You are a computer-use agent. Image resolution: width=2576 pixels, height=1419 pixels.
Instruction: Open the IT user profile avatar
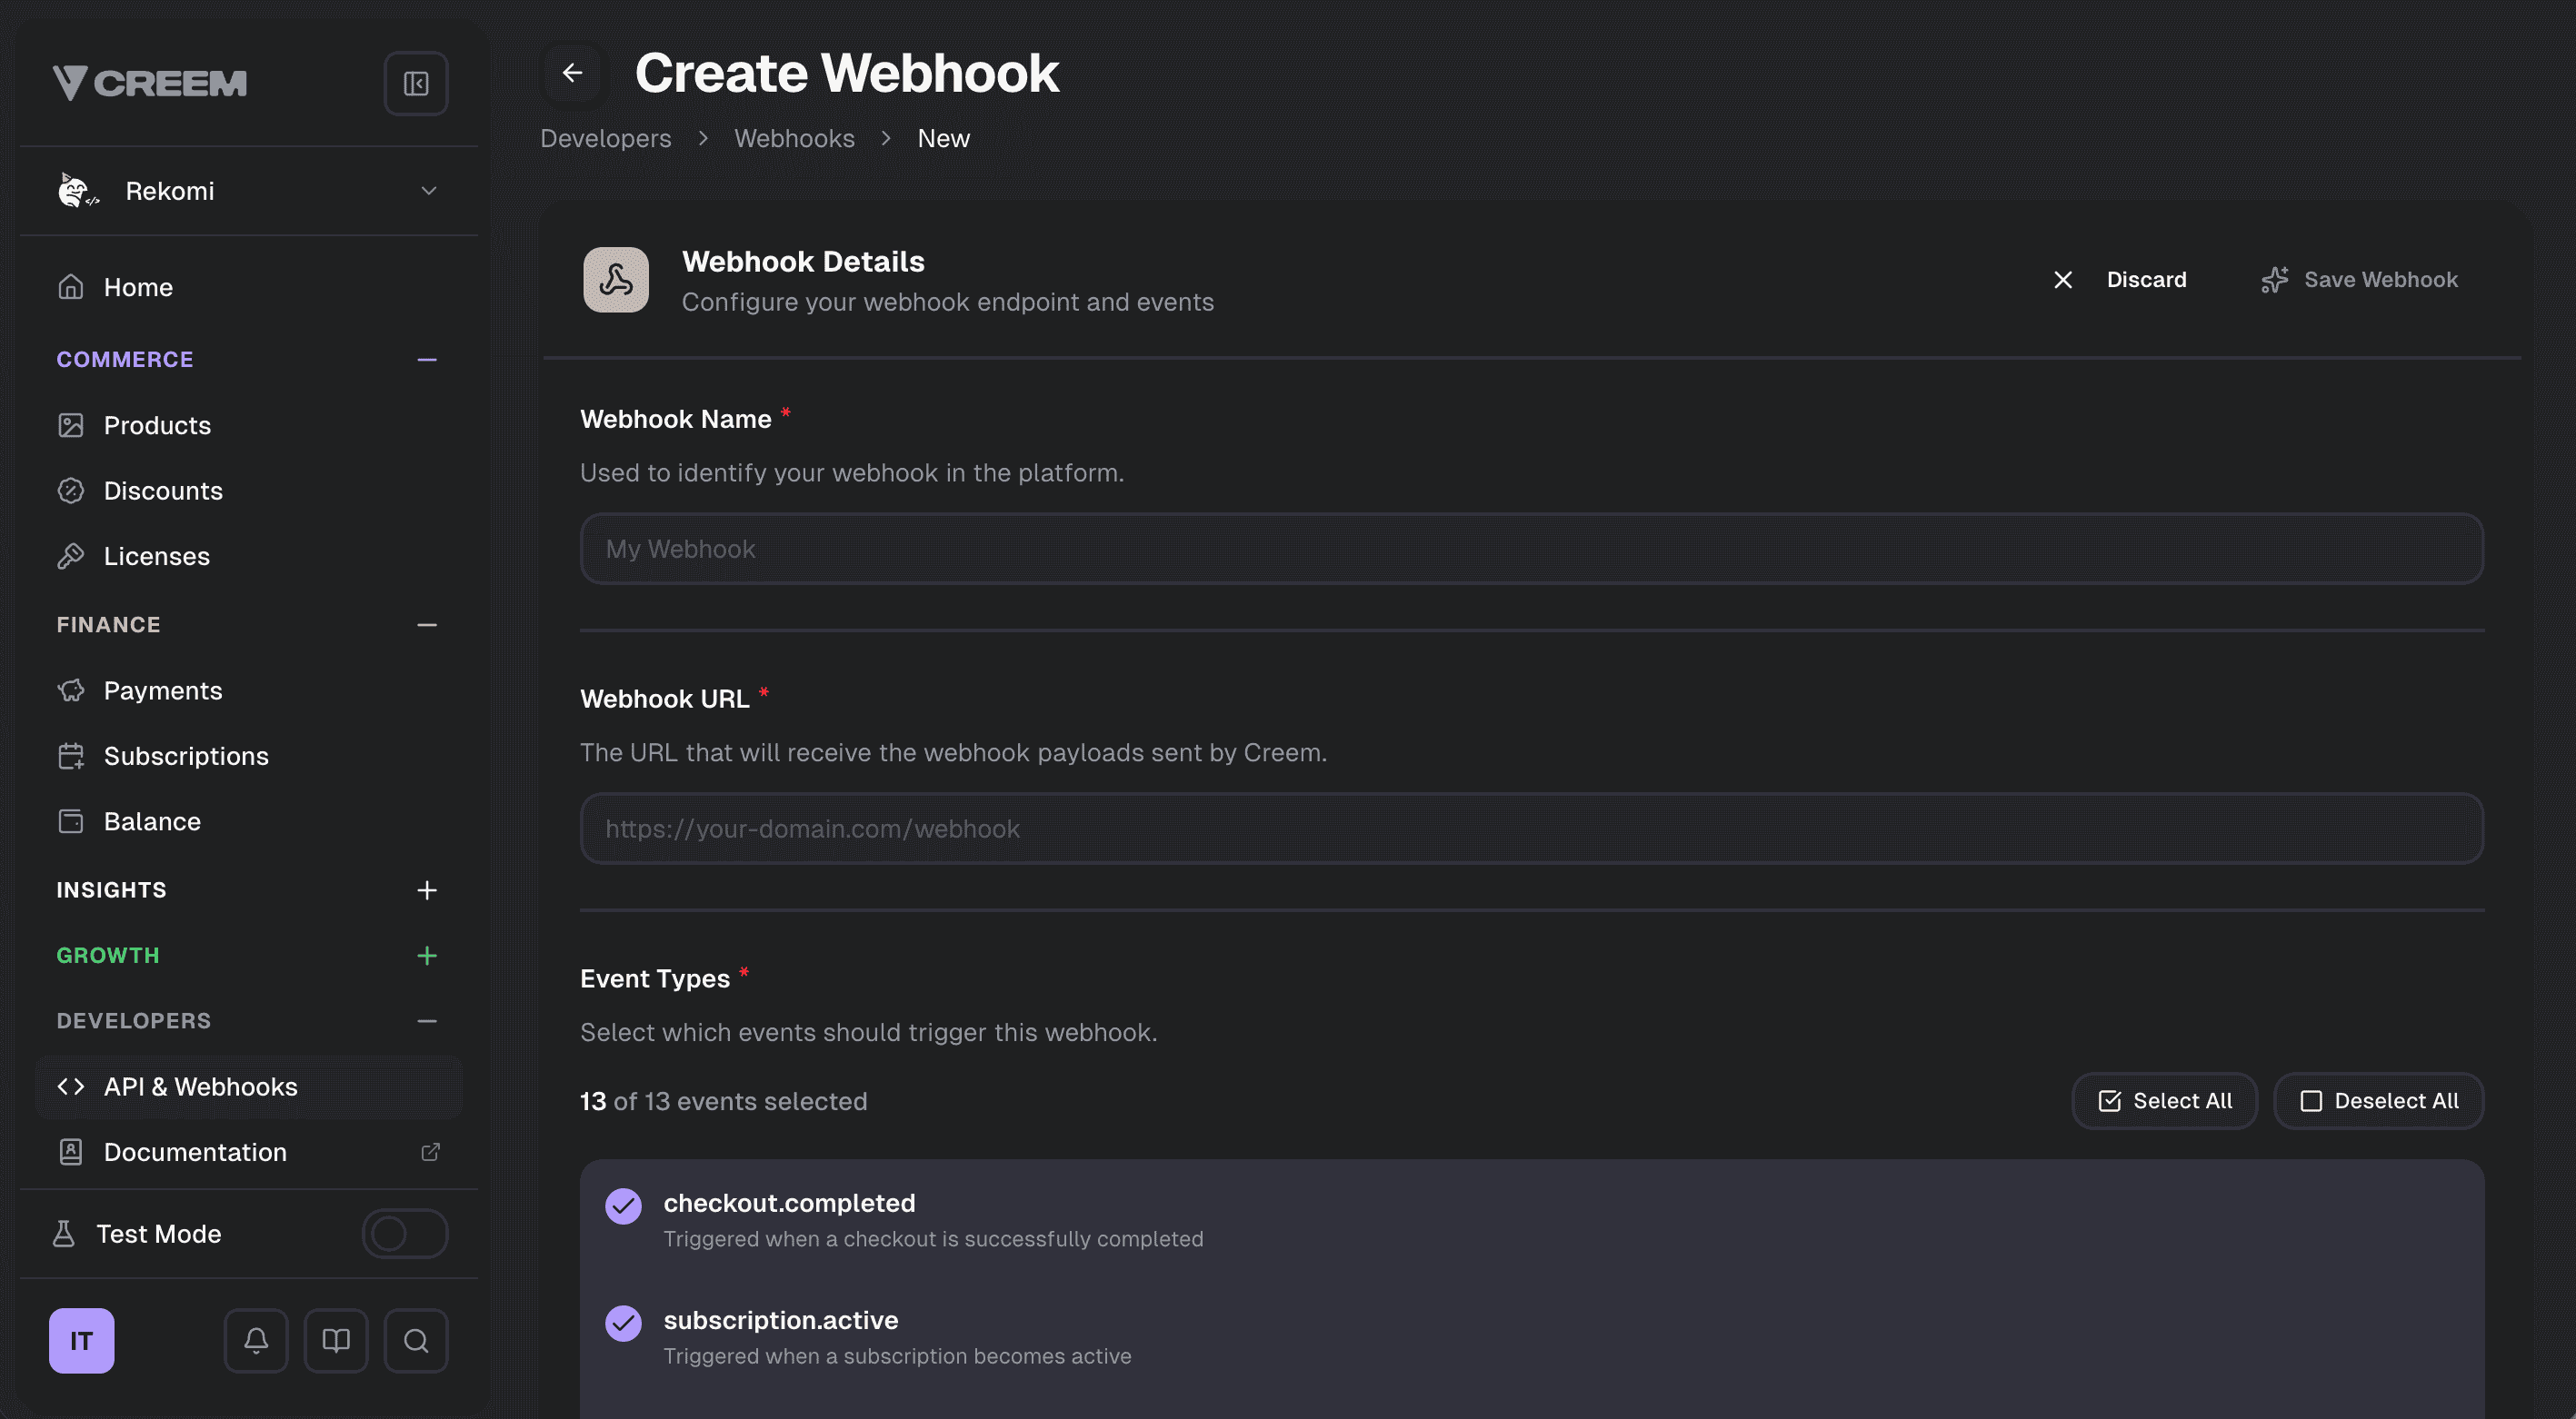tap(82, 1341)
